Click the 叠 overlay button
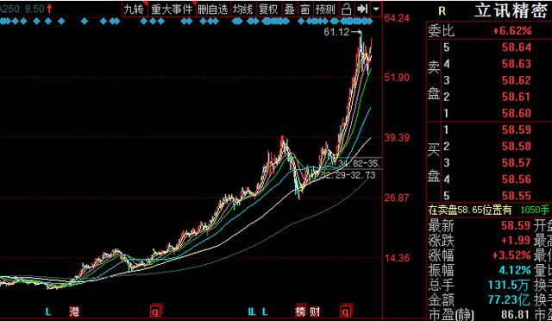This screenshot has width=552, height=321. pyautogui.click(x=290, y=9)
